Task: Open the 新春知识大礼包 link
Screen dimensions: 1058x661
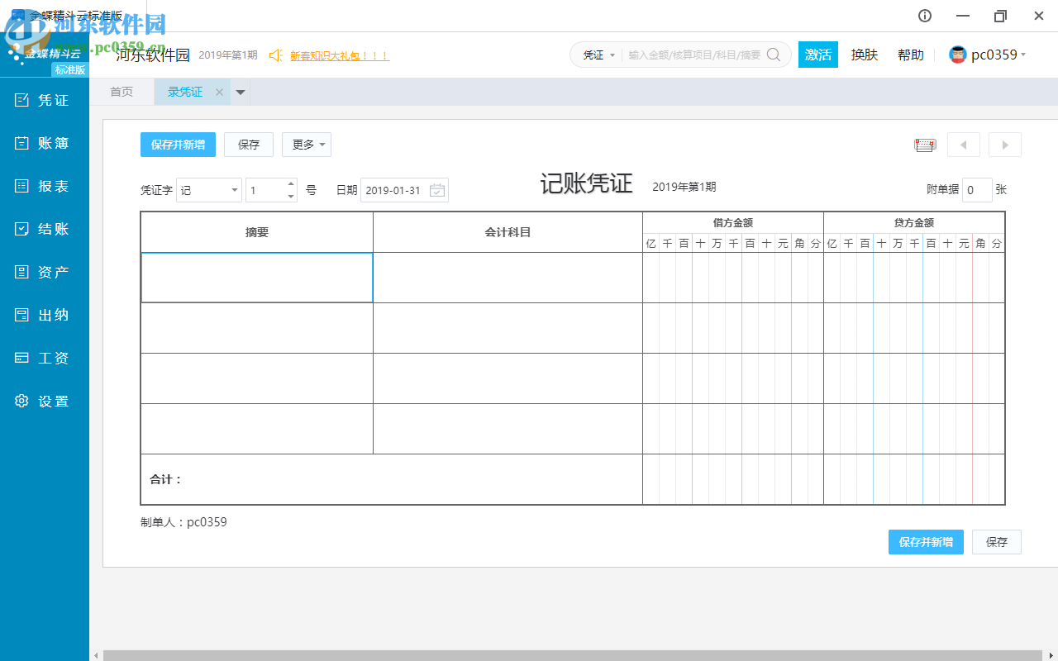Action: 340,55
